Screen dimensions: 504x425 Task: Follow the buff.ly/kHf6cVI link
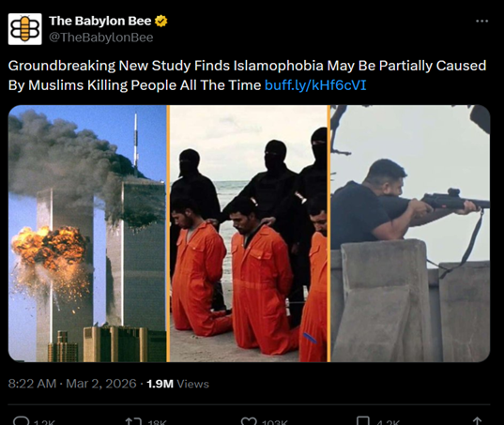[315, 85]
